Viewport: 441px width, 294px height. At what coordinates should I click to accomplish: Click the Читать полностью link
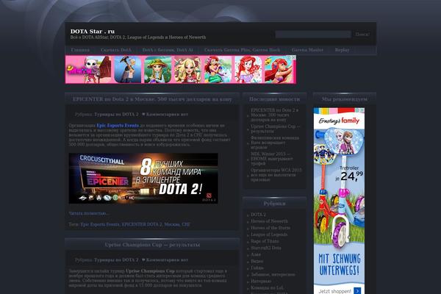coord(88,213)
